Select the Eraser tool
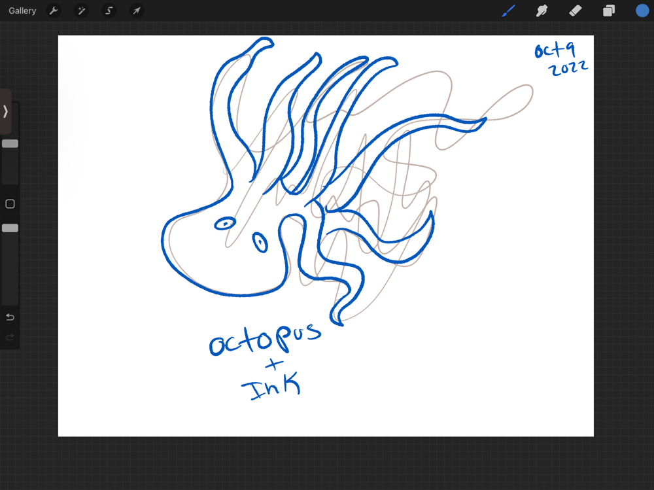Screen dimensions: 654x490 tap(575, 10)
